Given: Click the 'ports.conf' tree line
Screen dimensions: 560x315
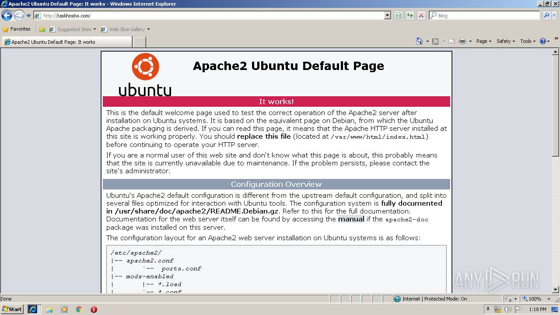Looking at the screenshot, I should click(181, 269).
